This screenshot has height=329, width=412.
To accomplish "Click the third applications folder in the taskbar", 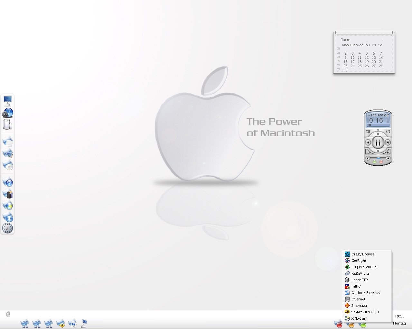I will (x=49, y=324).
